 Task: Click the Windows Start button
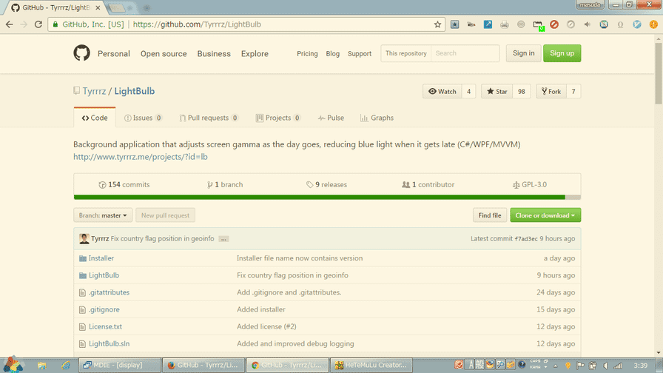coord(13,364)
